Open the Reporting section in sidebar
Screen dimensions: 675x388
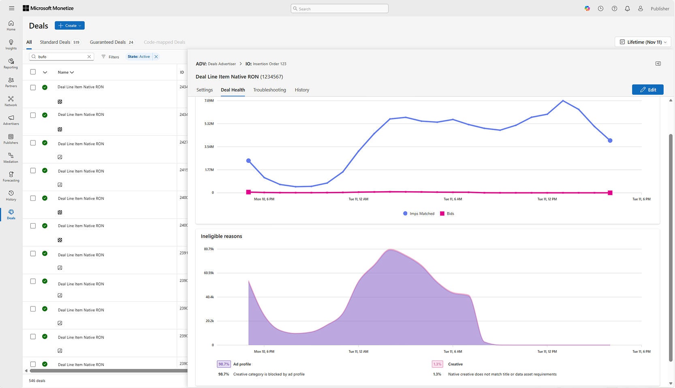(11, 64)
